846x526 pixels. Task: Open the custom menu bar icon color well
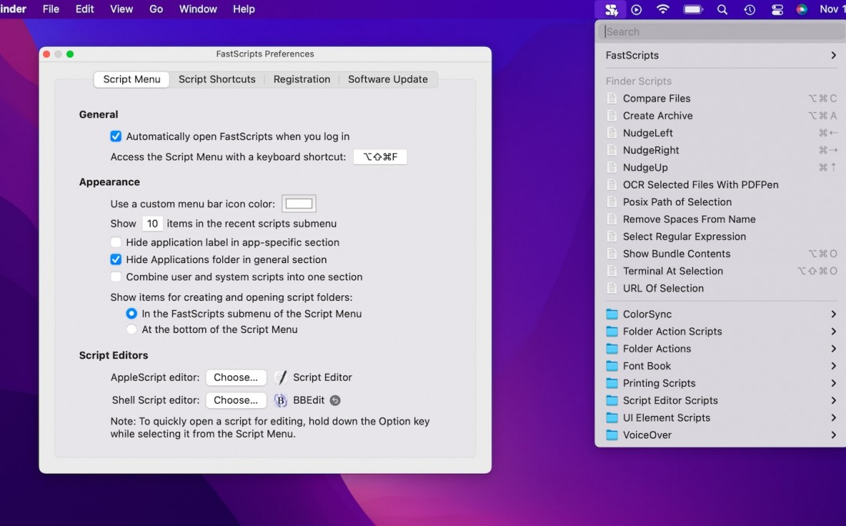299,204
